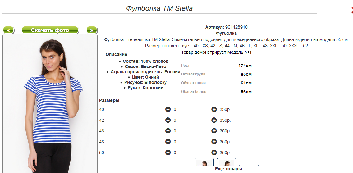
Task: Click the quantity value for size 50
Action: (175, 153)
